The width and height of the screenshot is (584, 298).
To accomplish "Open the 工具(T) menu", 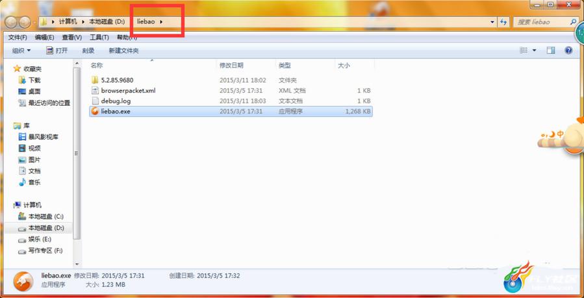I will 99,37.
